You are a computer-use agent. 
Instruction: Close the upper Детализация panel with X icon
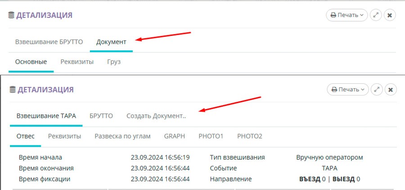390,15
